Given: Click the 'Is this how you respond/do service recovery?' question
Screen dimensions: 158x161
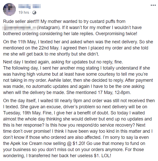Looking at the screenshot, I should 82,125.
